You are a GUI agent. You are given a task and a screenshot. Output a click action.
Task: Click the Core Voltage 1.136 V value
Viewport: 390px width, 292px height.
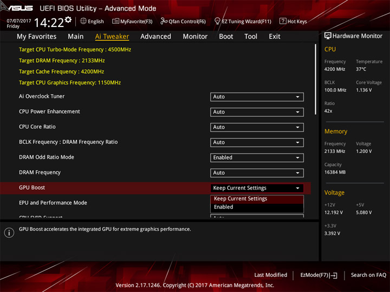[x=364, y=90]
